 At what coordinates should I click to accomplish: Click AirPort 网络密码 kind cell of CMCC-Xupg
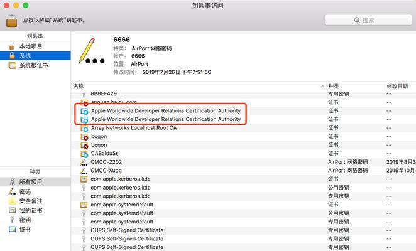coord(348,171)
